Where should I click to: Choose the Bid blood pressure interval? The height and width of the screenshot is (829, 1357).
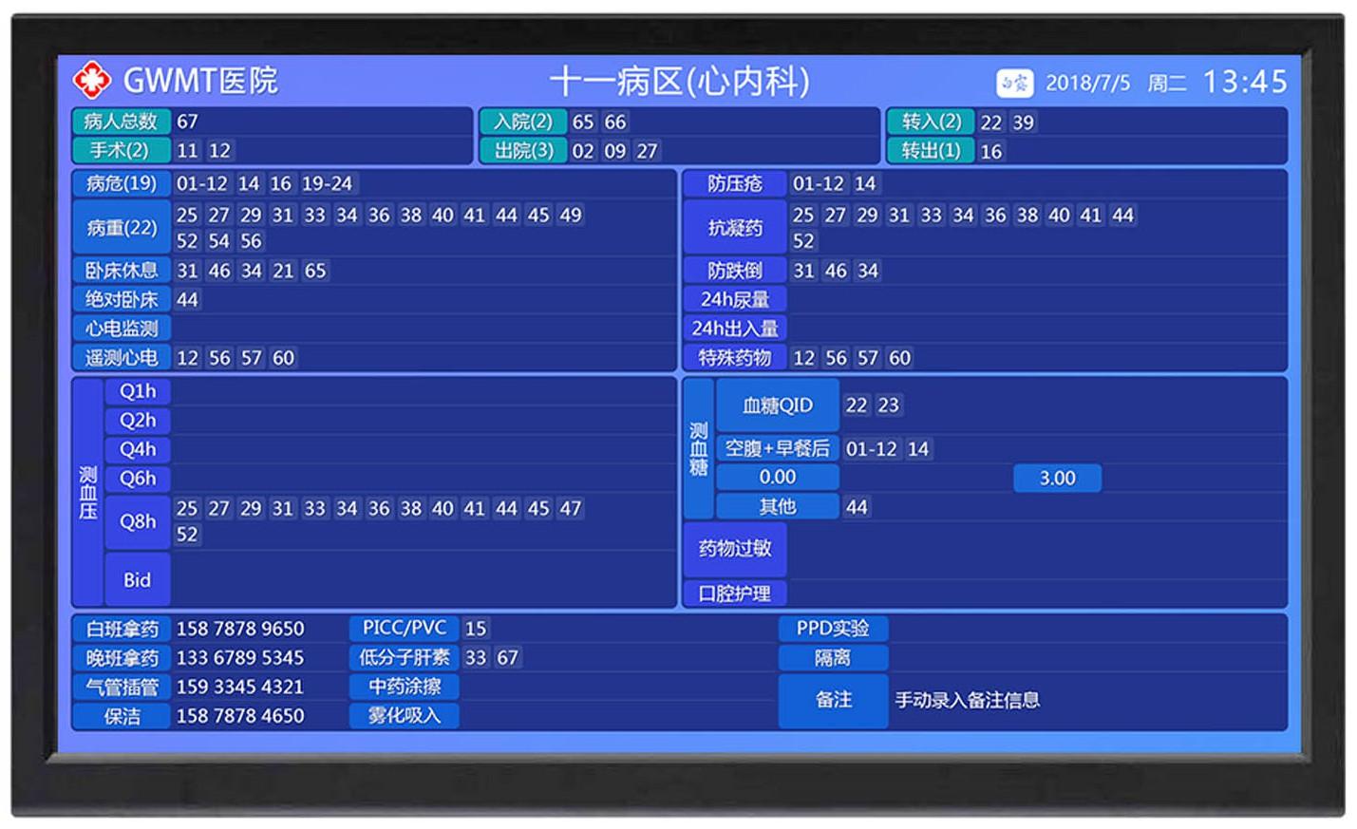point(138,579)
